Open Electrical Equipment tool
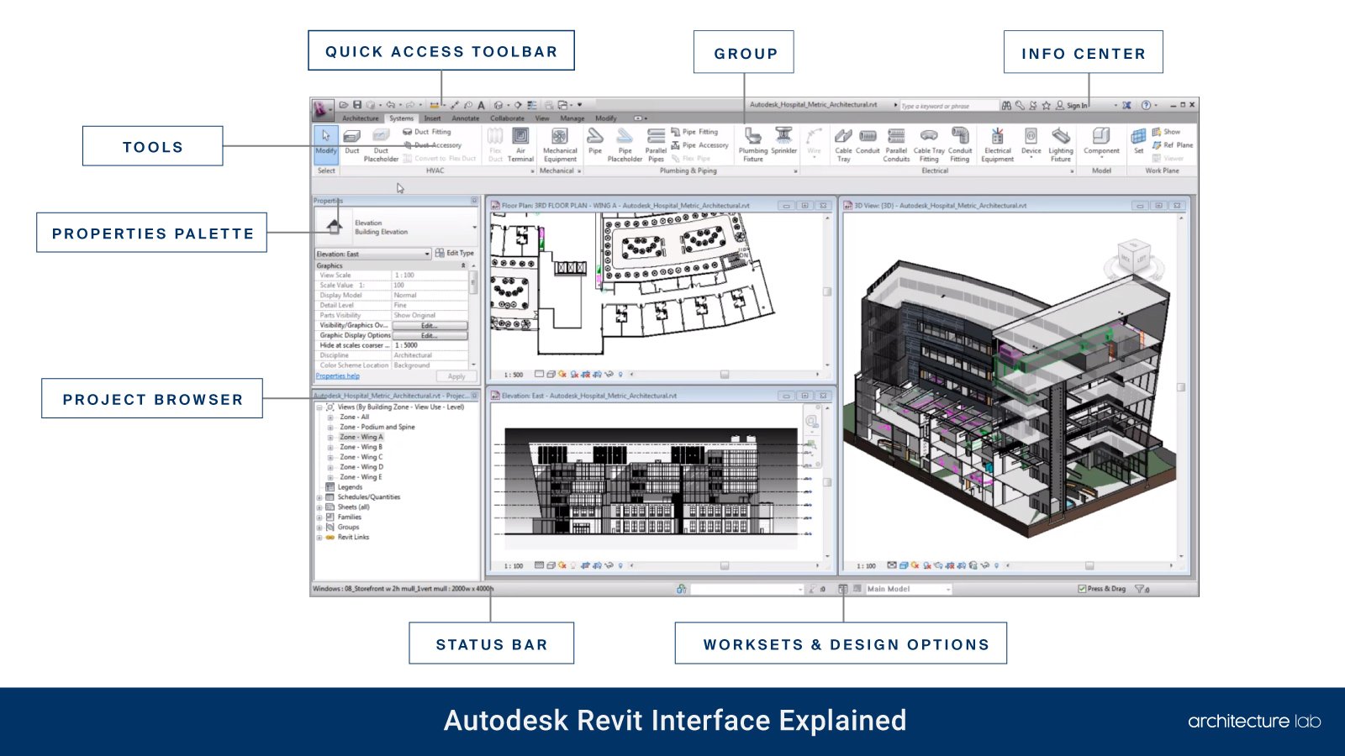Image resolution: width=1345 pixels, height=756 pixels. coord(997,144)
